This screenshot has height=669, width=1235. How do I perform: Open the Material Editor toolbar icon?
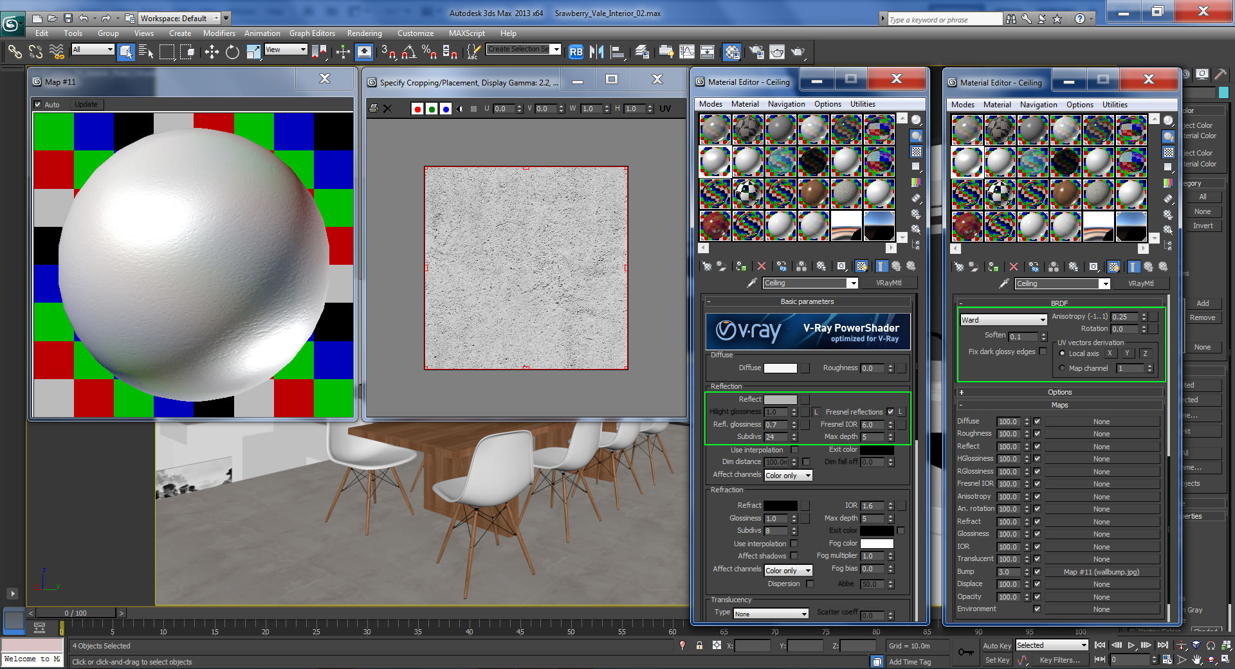[731, 52]
